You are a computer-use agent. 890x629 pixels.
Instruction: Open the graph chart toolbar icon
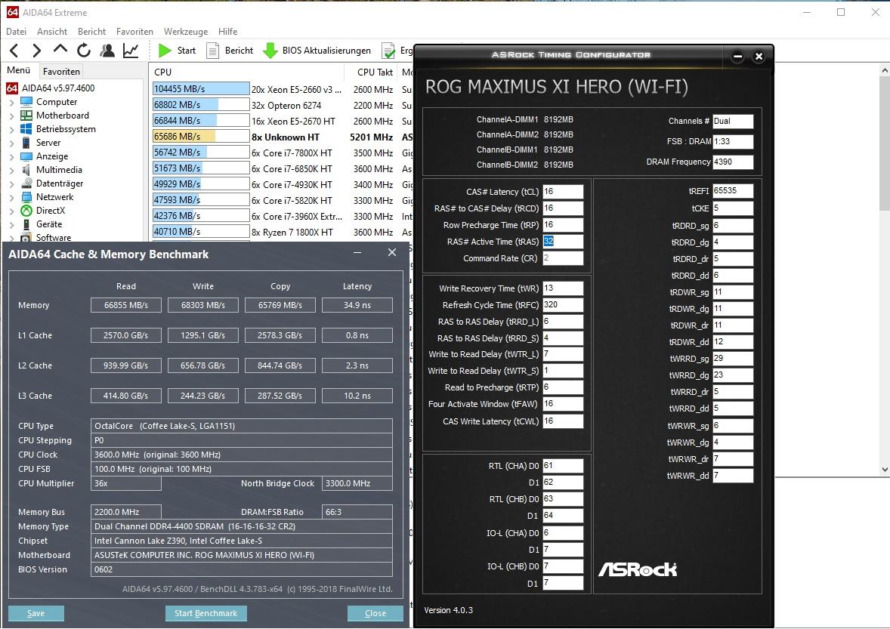pyautogui.click(x=131, y=51)
